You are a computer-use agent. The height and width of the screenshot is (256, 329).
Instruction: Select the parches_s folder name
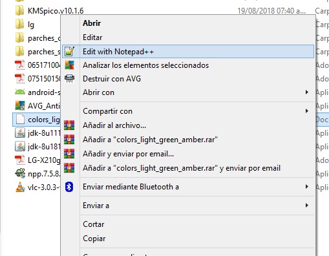(44, 52)
